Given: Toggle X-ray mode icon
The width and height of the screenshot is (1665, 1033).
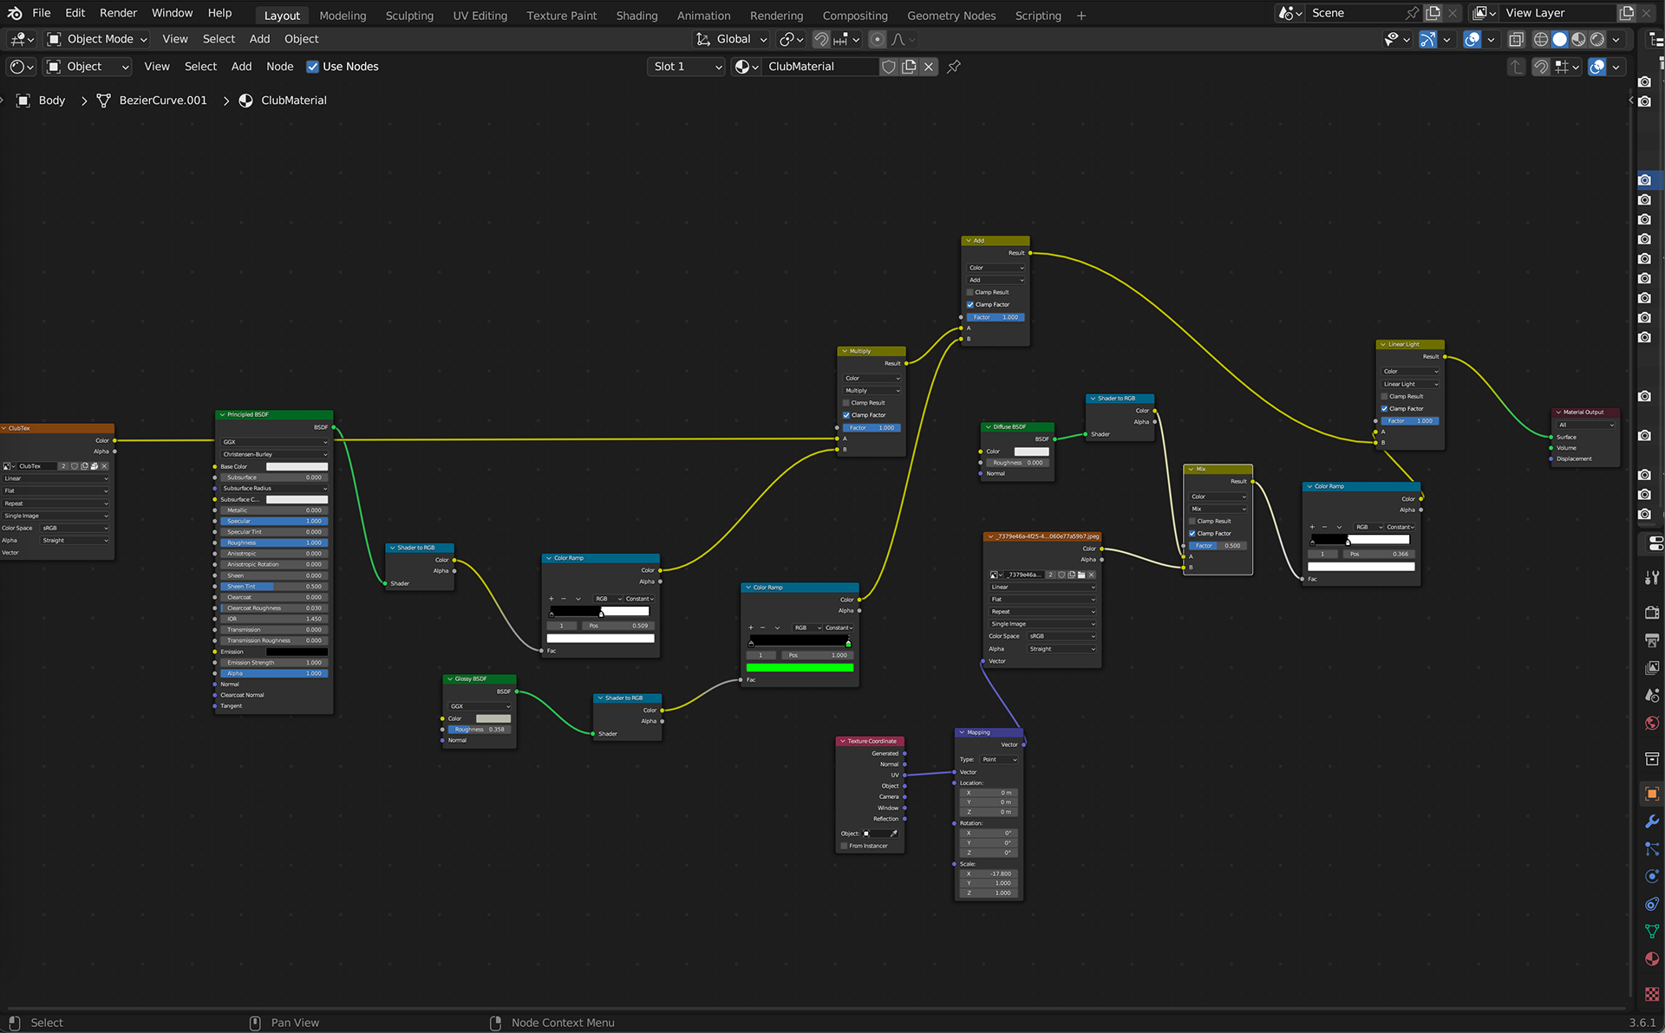Looking at the screenshot, I should [1516, 39].
